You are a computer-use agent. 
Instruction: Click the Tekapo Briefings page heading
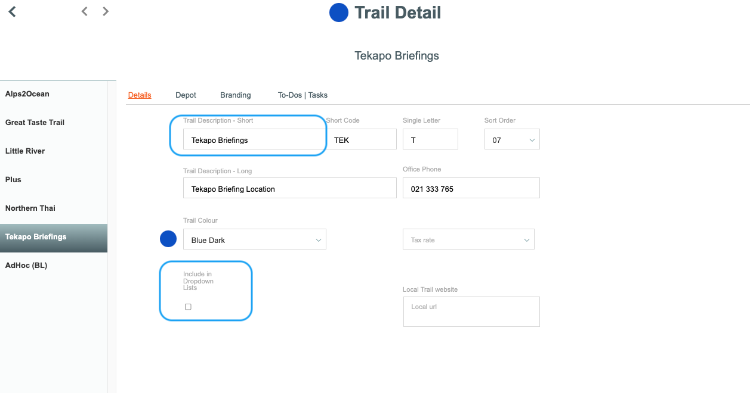[397, 55]
